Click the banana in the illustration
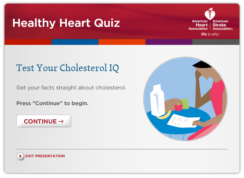This screenshot has height=178, width=244. point(164,115)
